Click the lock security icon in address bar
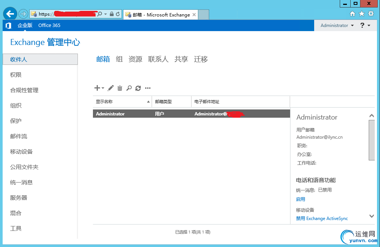This screenshot has width=380, height=247. click(111, 14)
